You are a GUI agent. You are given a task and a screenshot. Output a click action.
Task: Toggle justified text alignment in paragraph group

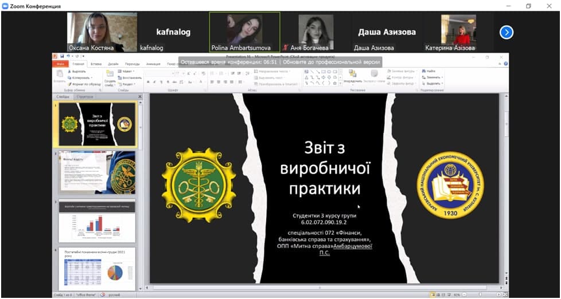232,82
